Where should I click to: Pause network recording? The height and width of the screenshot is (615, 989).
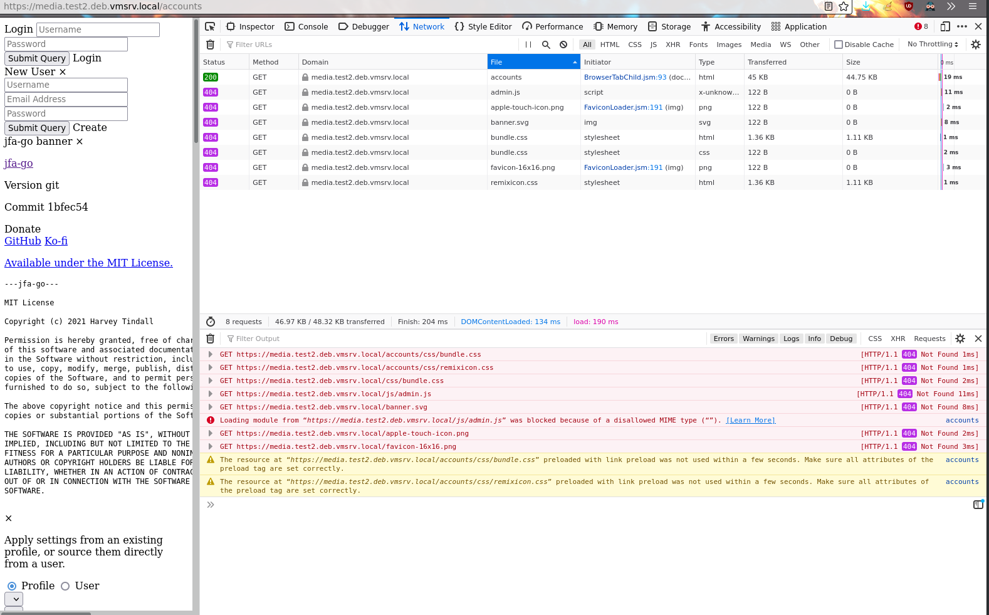(x=528, y=45)
